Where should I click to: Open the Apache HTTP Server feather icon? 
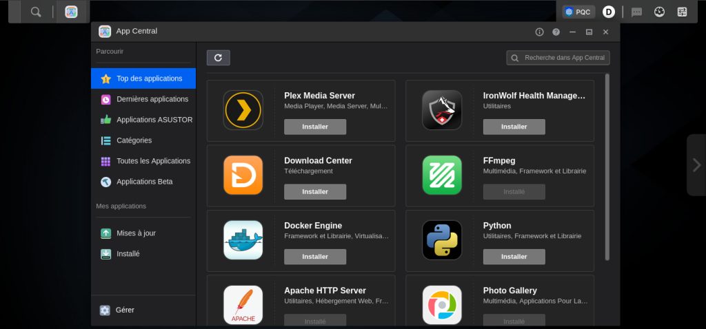tap(243, 305)
